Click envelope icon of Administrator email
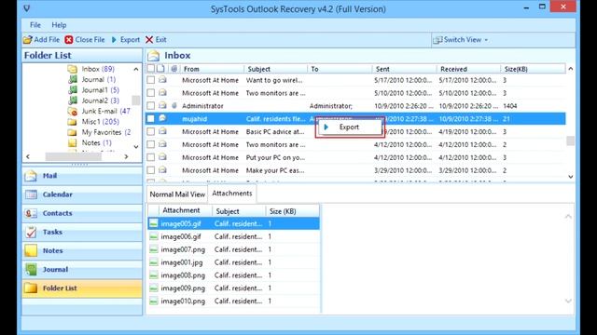 pos(162,105)
